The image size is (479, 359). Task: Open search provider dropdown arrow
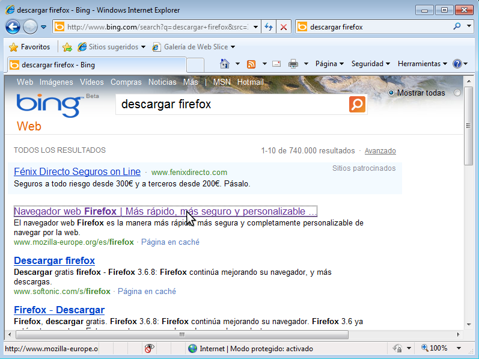(x=469, y=26)
